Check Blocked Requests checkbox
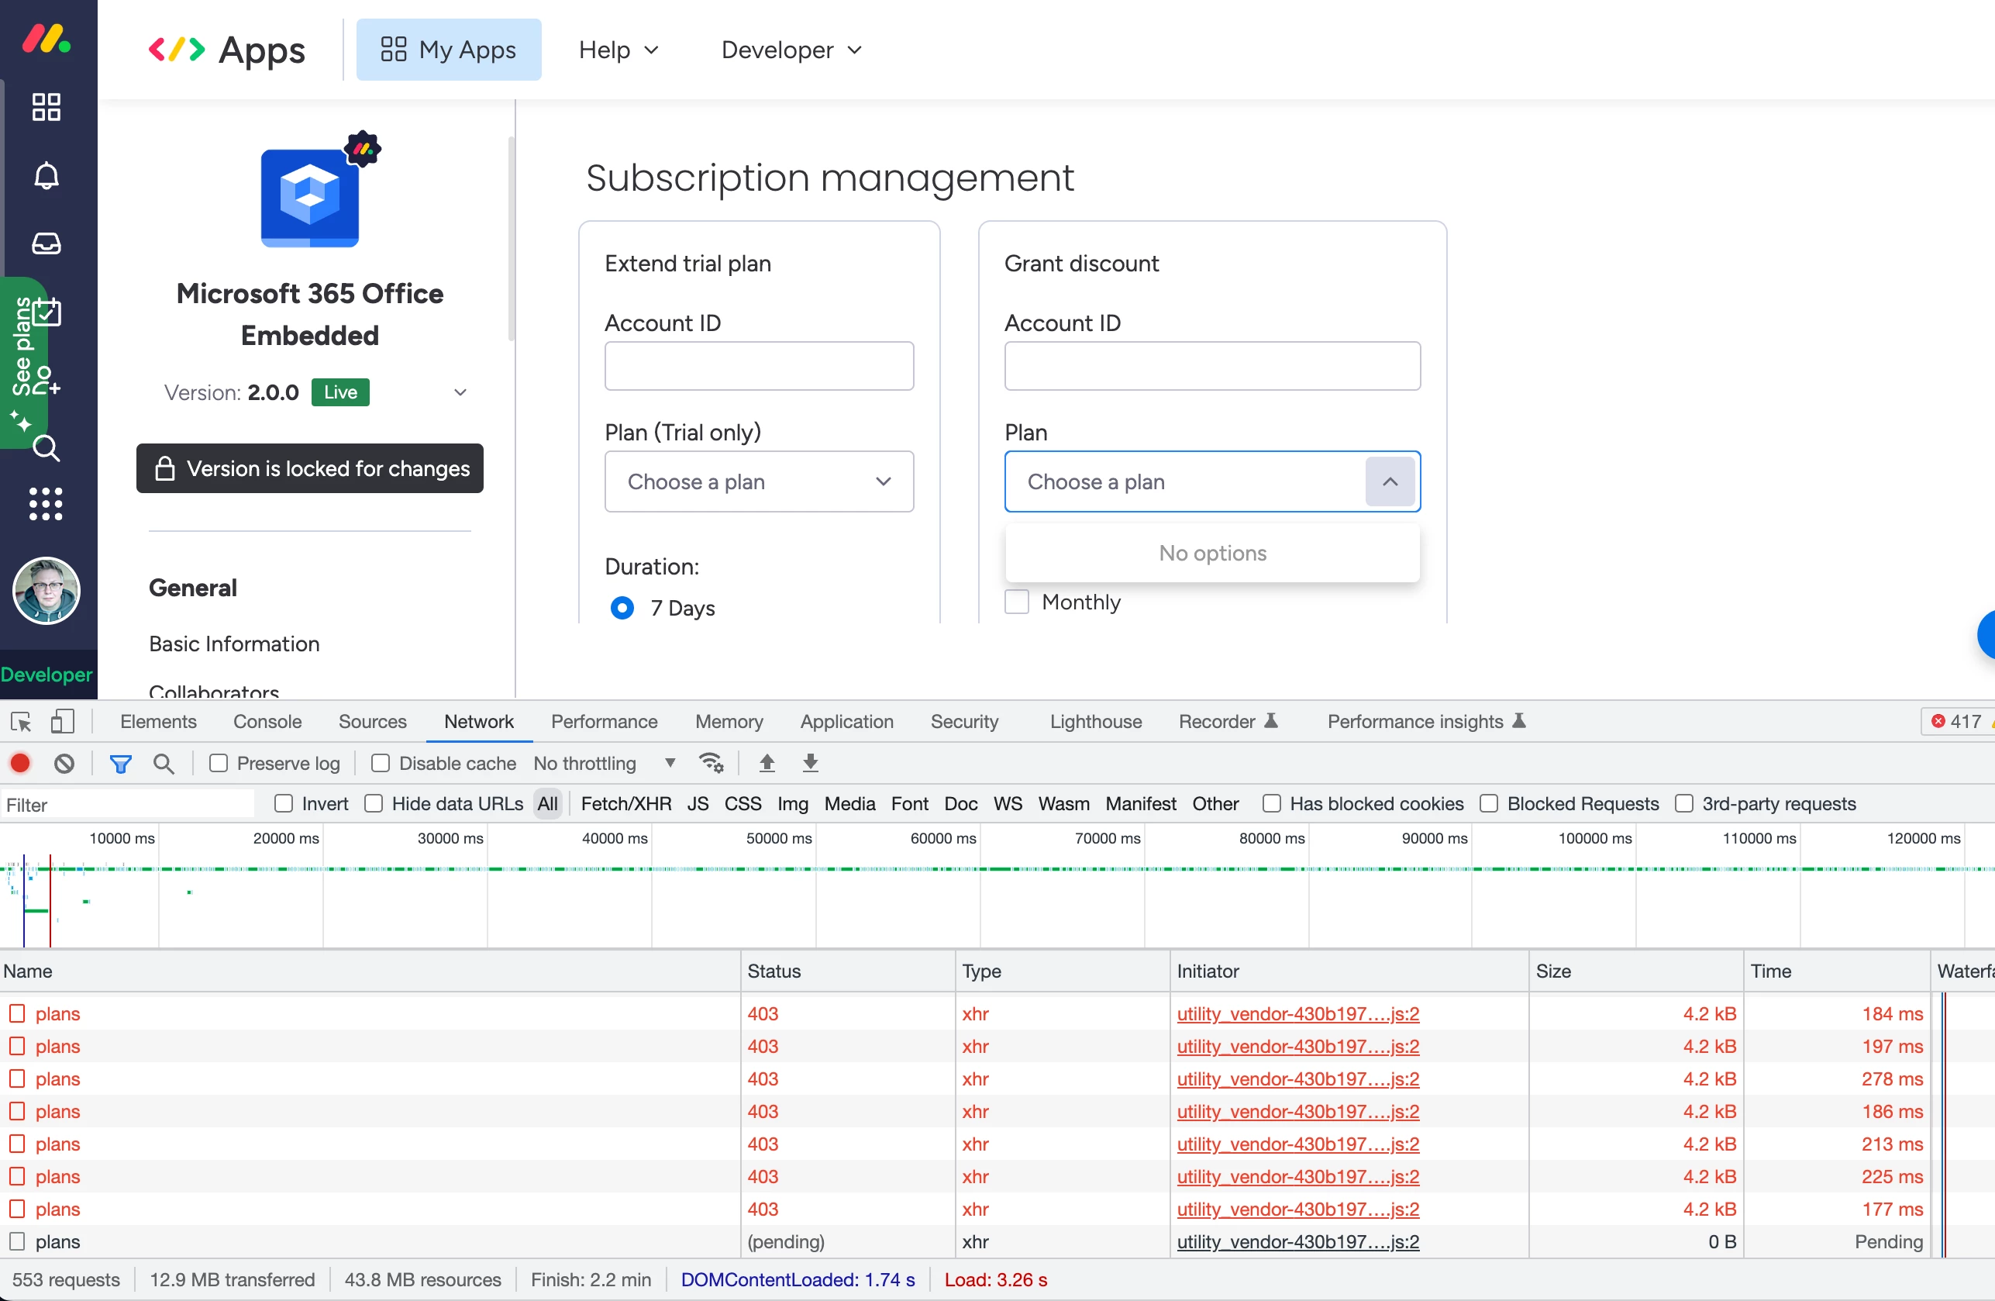 [1489, 803]
